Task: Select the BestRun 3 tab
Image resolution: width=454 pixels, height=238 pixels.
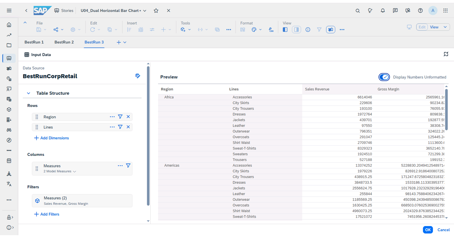Action: click(94, 42)
